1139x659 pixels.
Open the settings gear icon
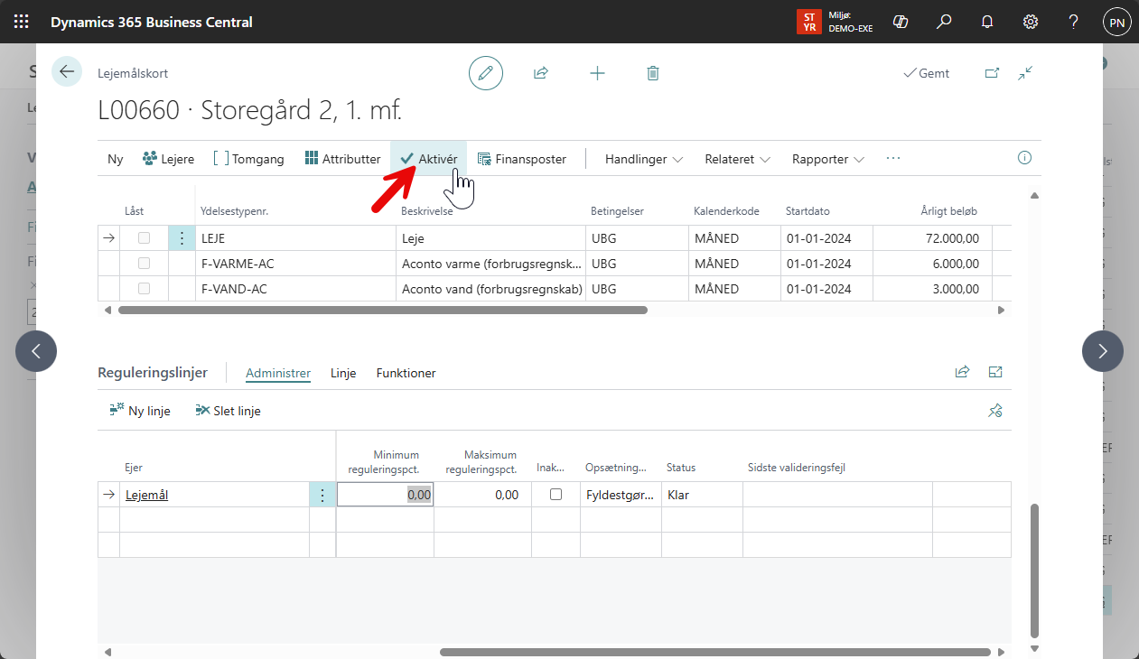[1030, 22]
